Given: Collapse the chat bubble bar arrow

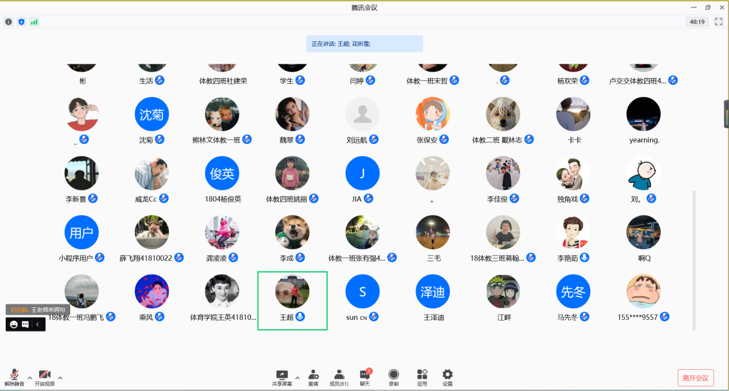Looking at the screenshot, I should tap(38, 324).
